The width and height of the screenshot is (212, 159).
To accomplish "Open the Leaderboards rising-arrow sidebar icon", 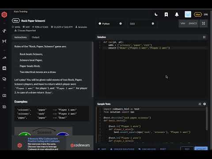I will click(4, 58).
